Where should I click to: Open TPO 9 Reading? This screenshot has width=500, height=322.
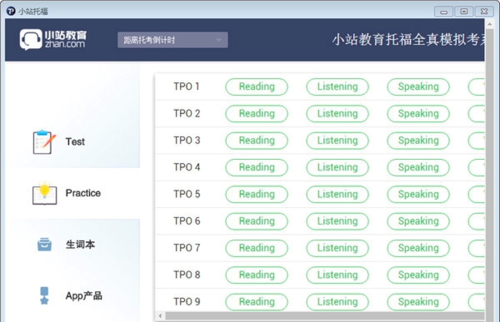[257, 302]
